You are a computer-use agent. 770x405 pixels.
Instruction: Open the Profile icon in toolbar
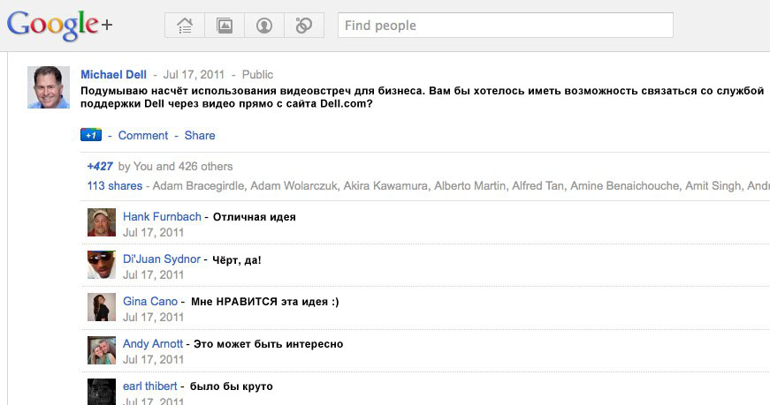pyautogui.click(x=264, y=26)
